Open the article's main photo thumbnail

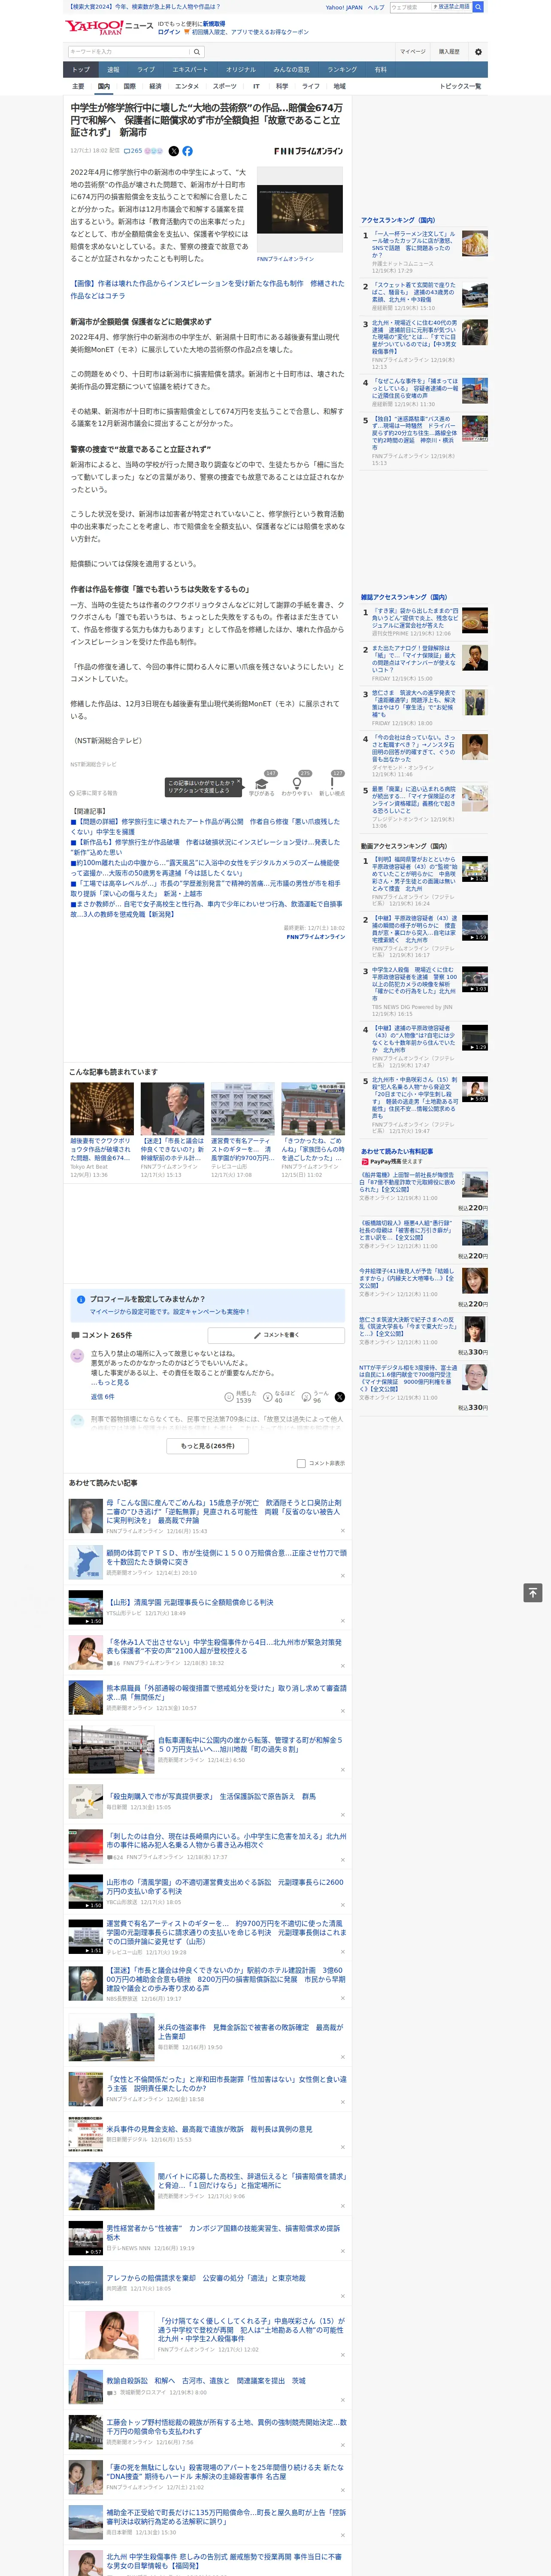300,209
